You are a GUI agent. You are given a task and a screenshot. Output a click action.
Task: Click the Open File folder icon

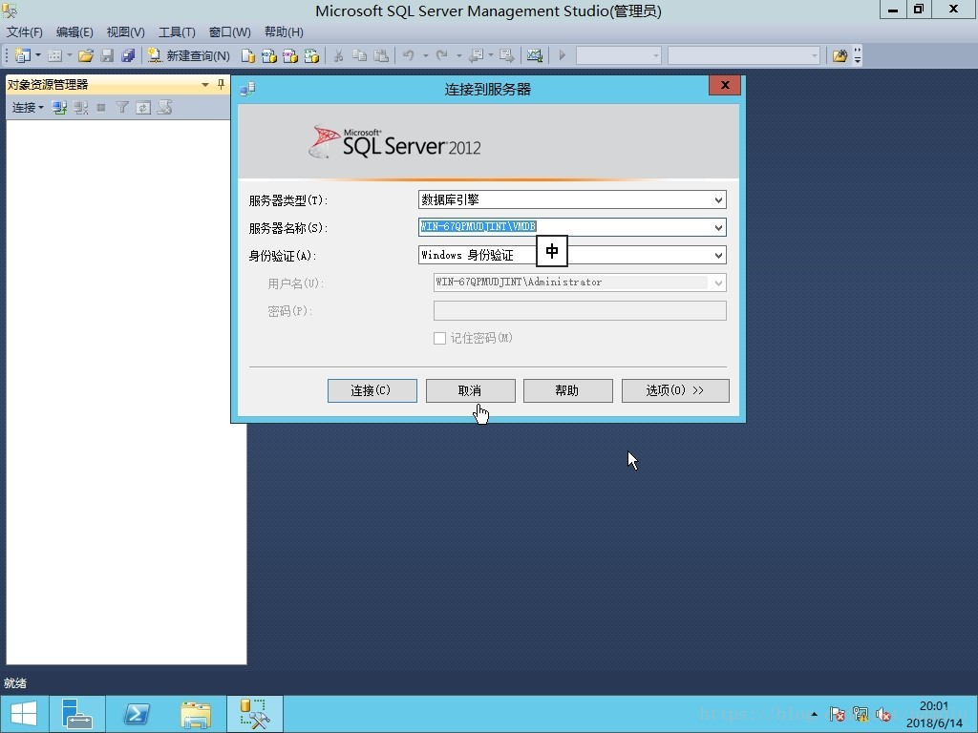pos(85,55)
